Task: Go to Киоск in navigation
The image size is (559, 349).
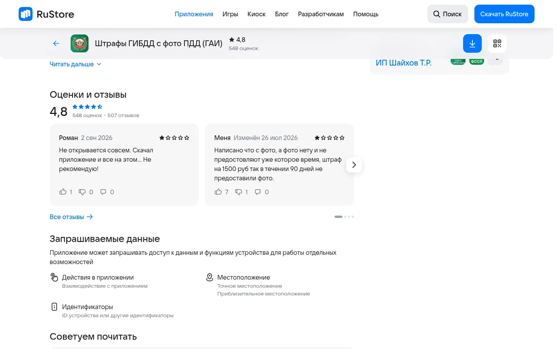Action: pos(257,14)
